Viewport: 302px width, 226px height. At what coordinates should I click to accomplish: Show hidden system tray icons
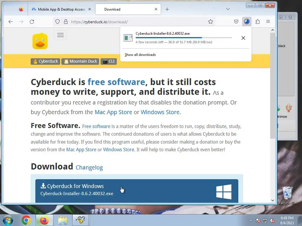pyautogui.click(x=251, y=220)
